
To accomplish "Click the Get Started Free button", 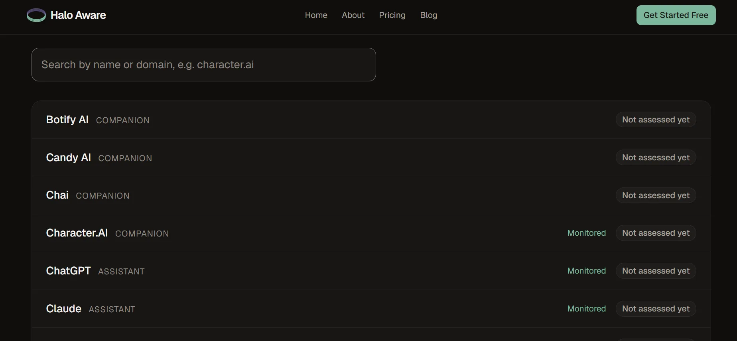I will point(676,15).
